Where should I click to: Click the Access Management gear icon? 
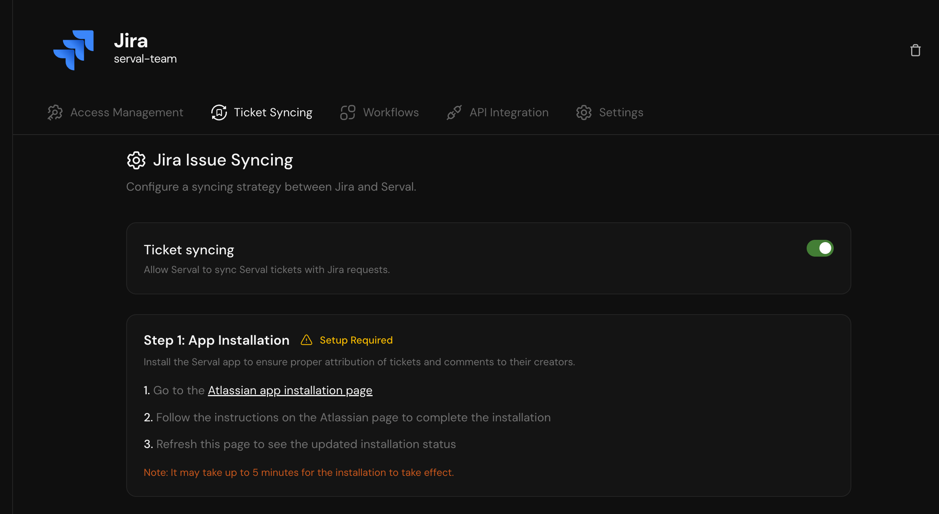pyautogui.click(x=55, y=112)
